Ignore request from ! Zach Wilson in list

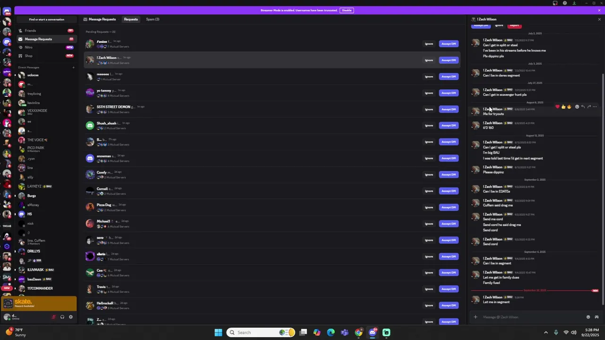pos(429,60)
